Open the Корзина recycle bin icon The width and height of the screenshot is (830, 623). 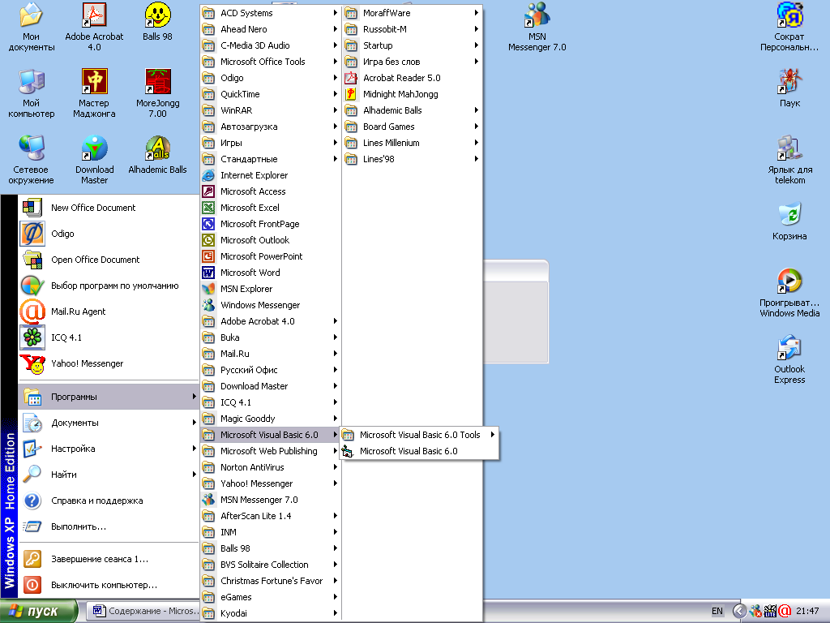(789, 214)
